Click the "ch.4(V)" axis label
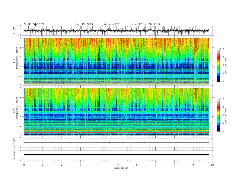Viewport: 239px width, 185px height. 14,155
